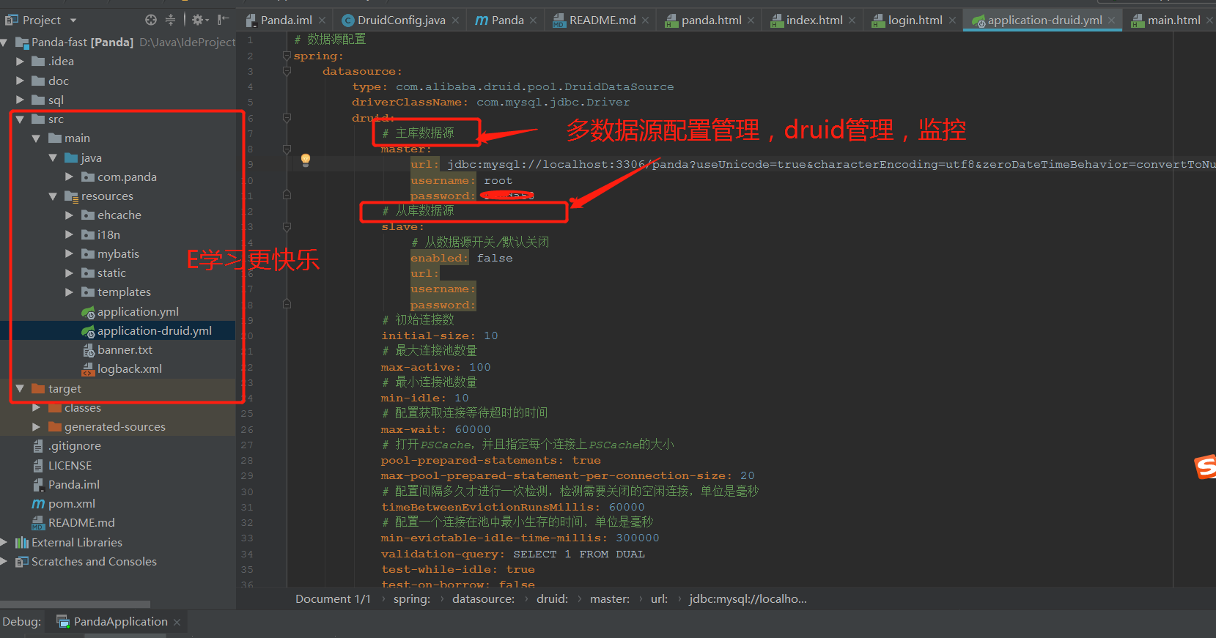
Task: Expand the mybatis folder arrow
Action: coord(69,254)
